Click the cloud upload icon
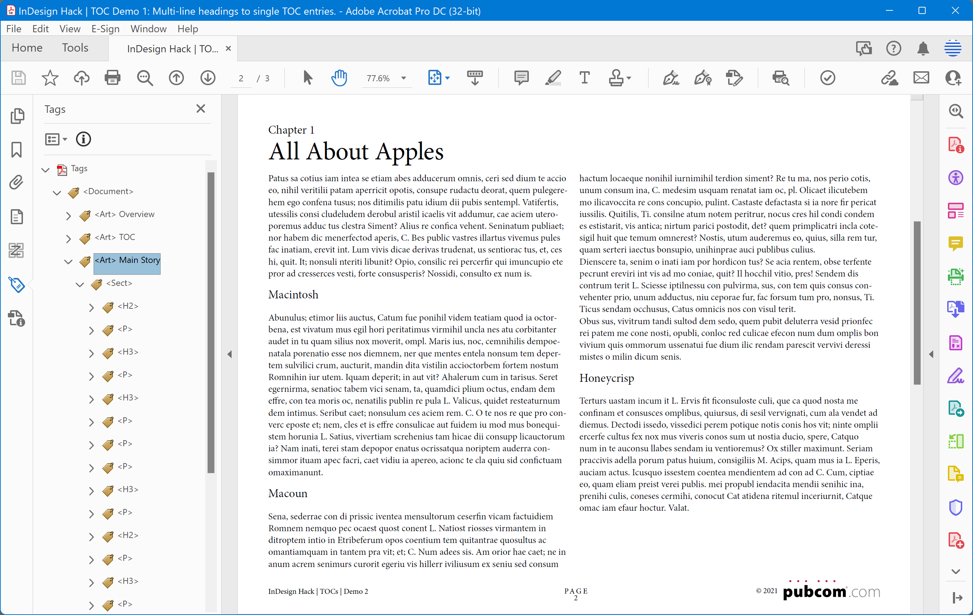Image resolution: width=973 pixels, height=615 pixels. point(81,78)
